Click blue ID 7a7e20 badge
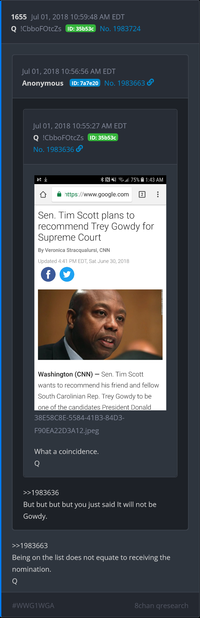Viewport: 200px width, 618px height. click(x=85, y=83)
